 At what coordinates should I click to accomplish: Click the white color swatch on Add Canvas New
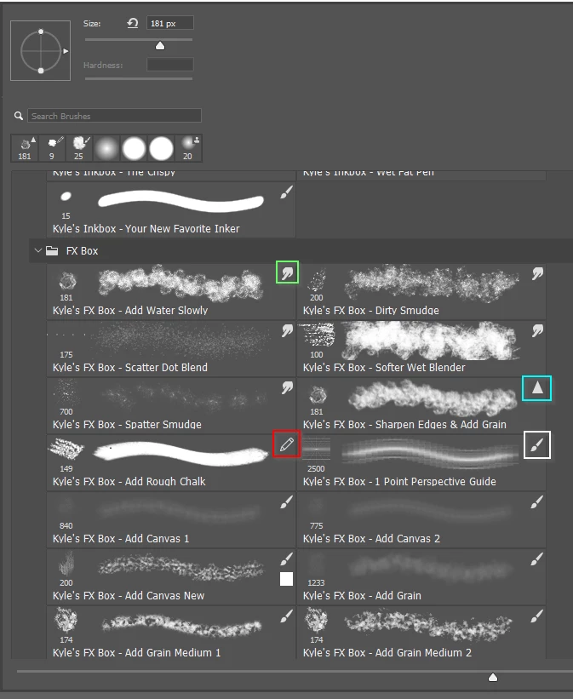pos(286,579)
